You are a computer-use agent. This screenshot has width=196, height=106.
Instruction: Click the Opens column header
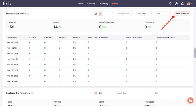point(33,37)
